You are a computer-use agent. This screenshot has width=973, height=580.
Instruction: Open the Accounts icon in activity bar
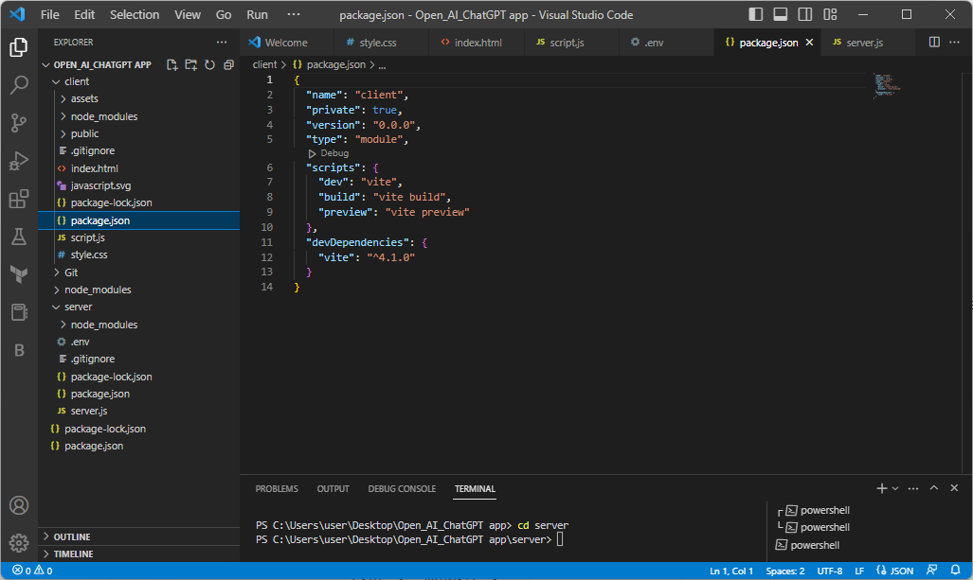19,505
